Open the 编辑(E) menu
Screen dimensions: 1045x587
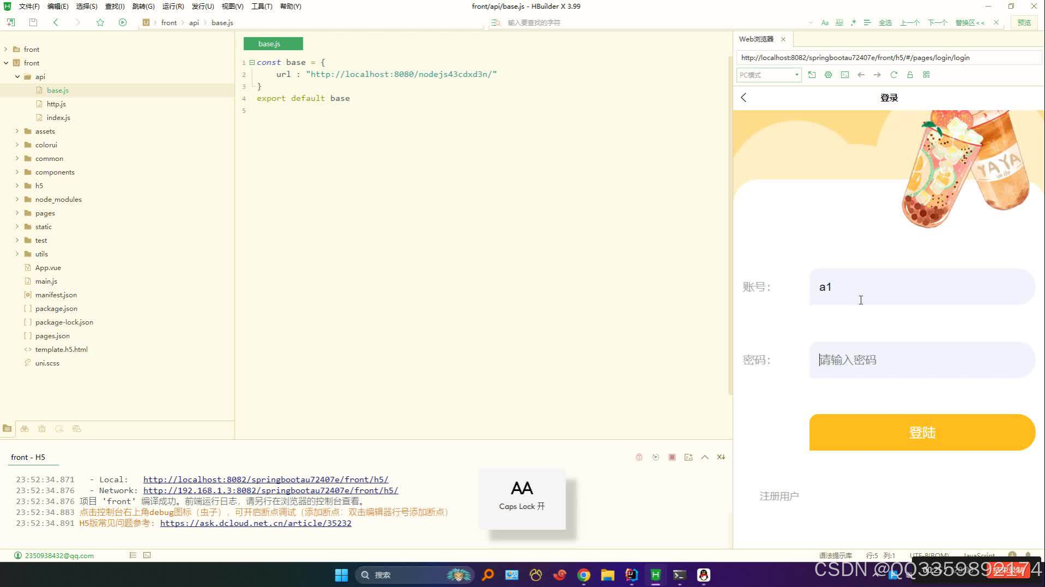pyautogui.click(x=58, y=7)
